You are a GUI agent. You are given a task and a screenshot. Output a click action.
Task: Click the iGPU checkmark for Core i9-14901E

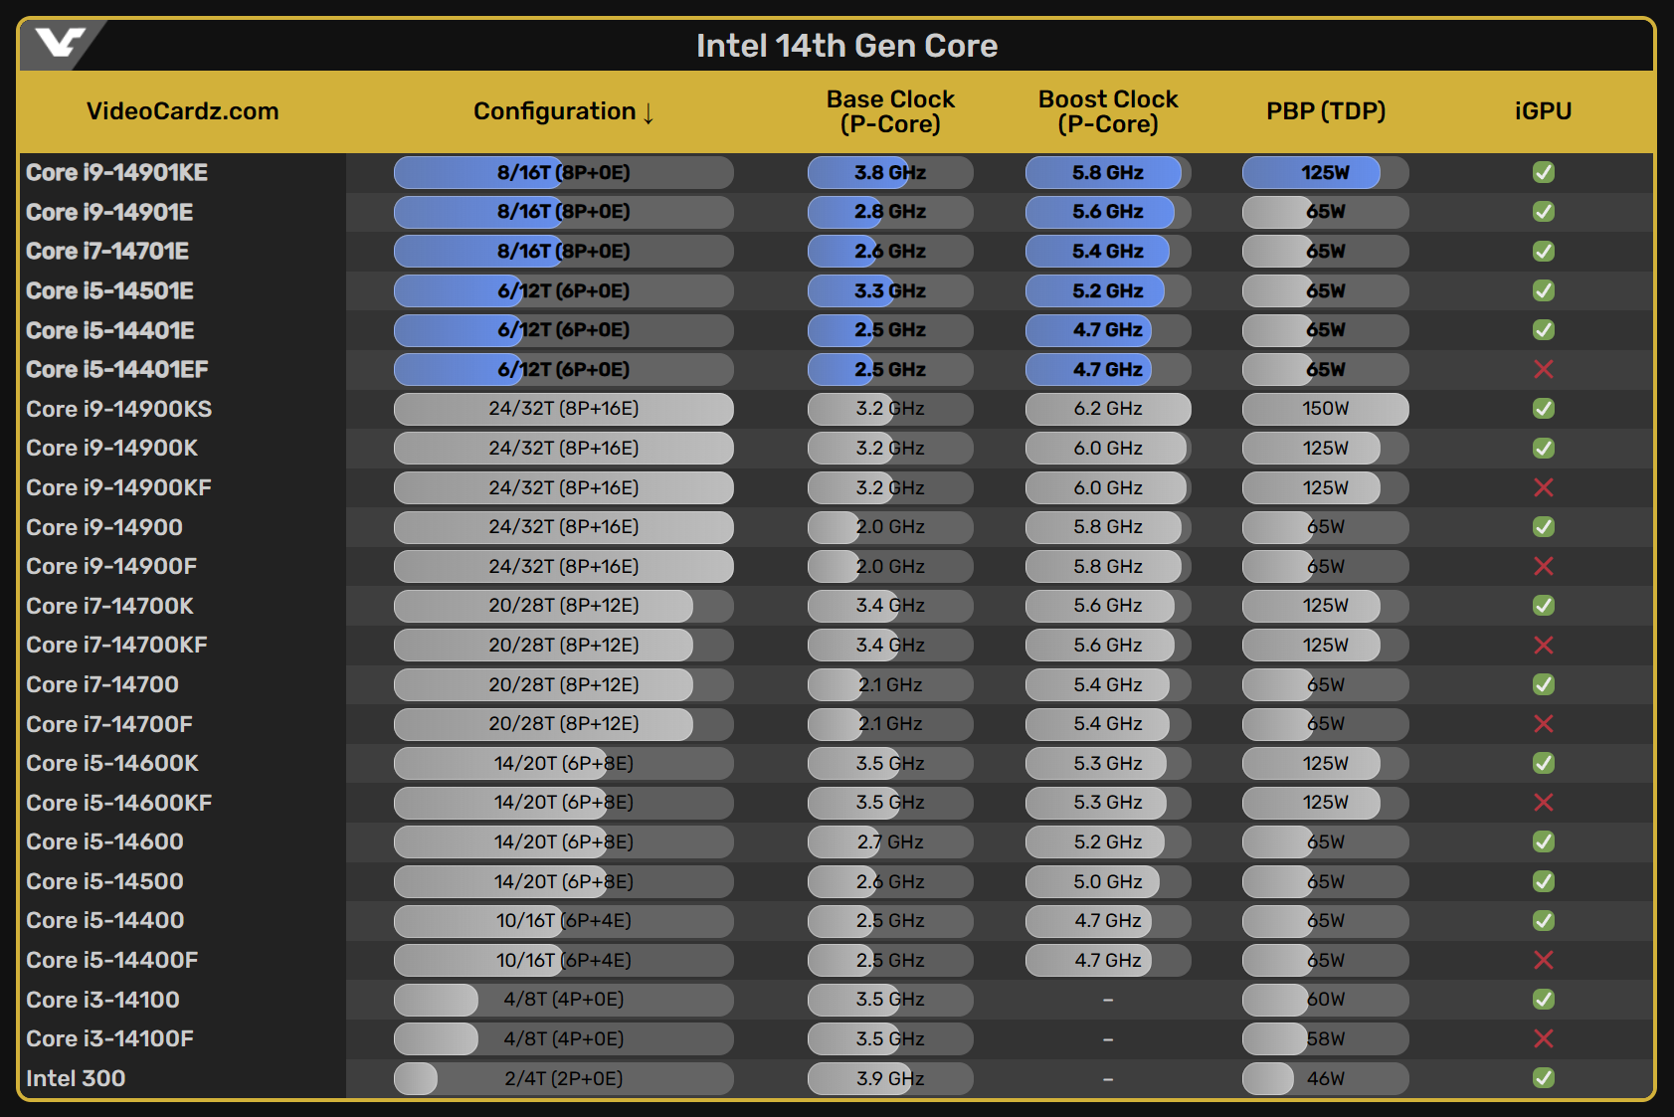coord(1544,212)
